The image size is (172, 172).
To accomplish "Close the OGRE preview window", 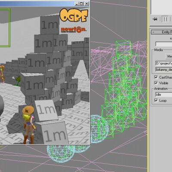I will (x=86, y=4).
